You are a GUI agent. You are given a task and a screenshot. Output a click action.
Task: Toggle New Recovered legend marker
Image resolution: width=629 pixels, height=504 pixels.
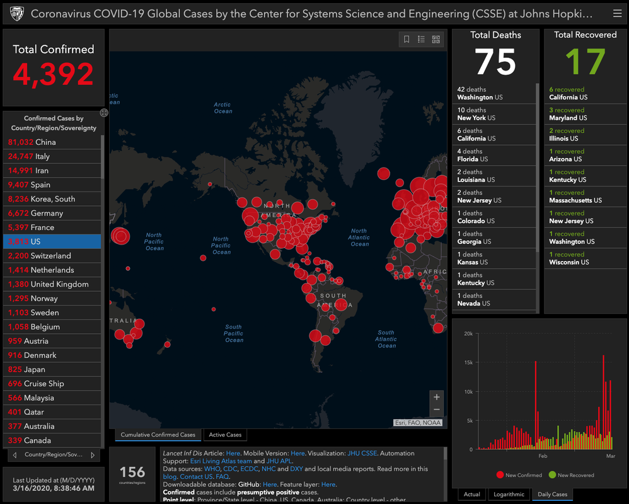[552, 475]
